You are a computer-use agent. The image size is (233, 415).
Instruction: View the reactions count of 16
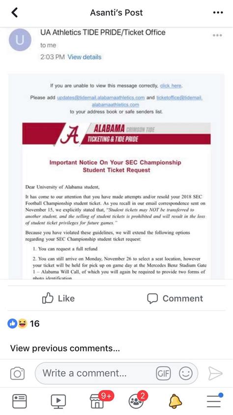[24, 323]
